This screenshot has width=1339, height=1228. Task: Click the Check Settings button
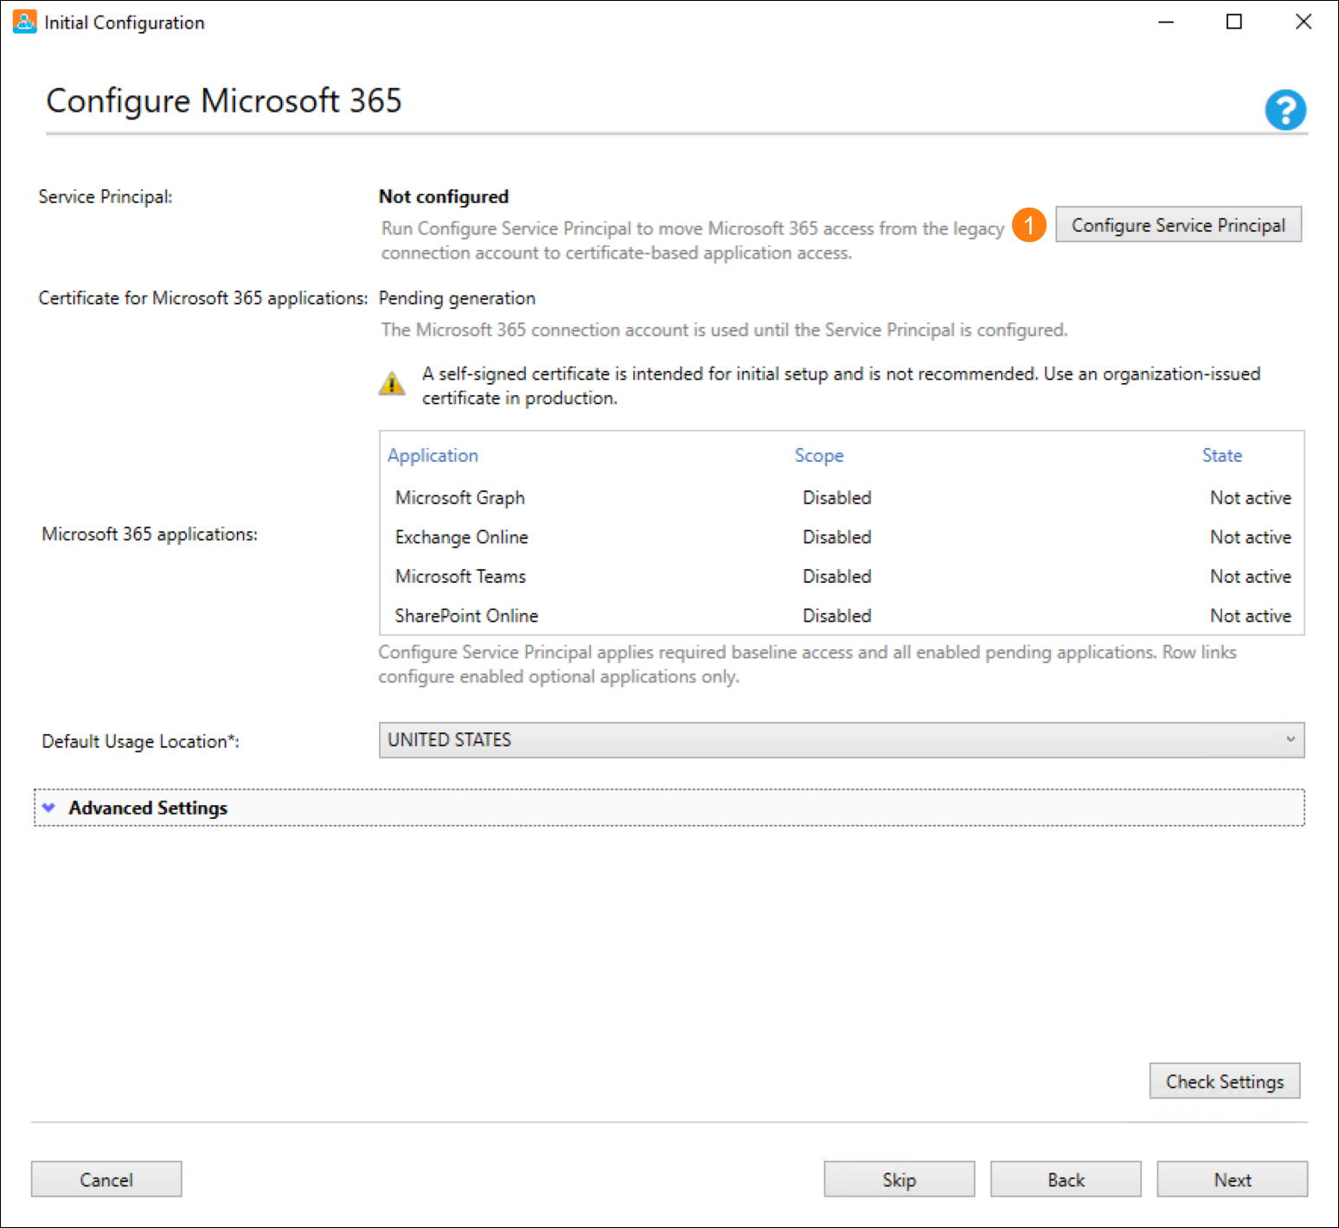click(1225, 1081)
